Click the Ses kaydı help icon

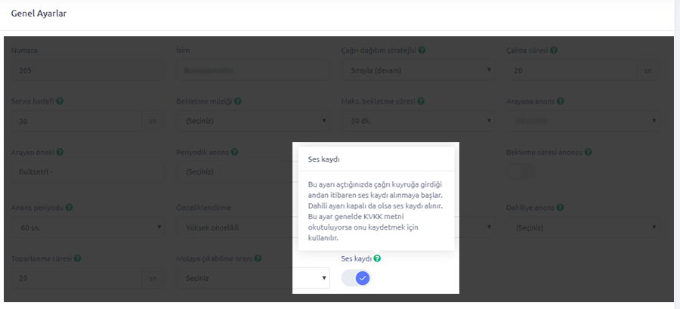[x=377, y=258]
